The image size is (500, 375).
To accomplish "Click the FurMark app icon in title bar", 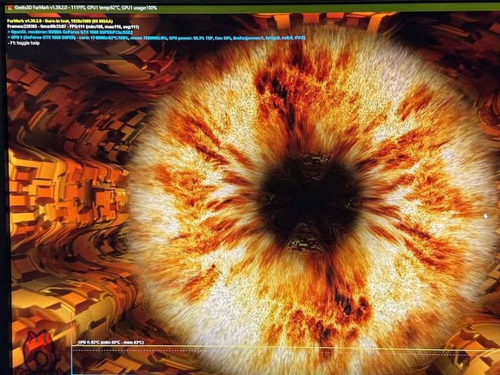I will point(9,7).
